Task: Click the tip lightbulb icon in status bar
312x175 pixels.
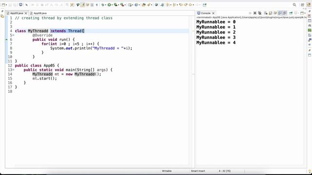Action: (310, 171)
